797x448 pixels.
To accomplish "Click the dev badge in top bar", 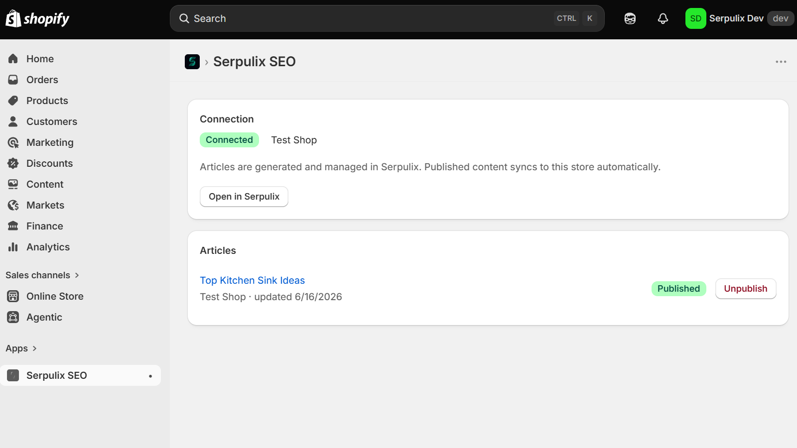I will click(x=781, y=18).
